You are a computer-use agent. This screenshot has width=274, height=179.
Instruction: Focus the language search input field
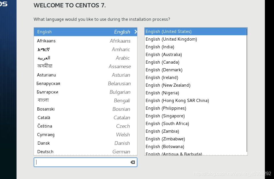[86, 162]
